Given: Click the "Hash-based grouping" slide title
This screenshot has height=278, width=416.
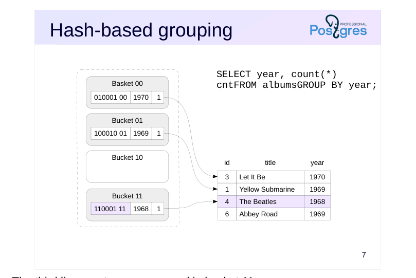Looking at the screenshot, I should coord(141,30).
